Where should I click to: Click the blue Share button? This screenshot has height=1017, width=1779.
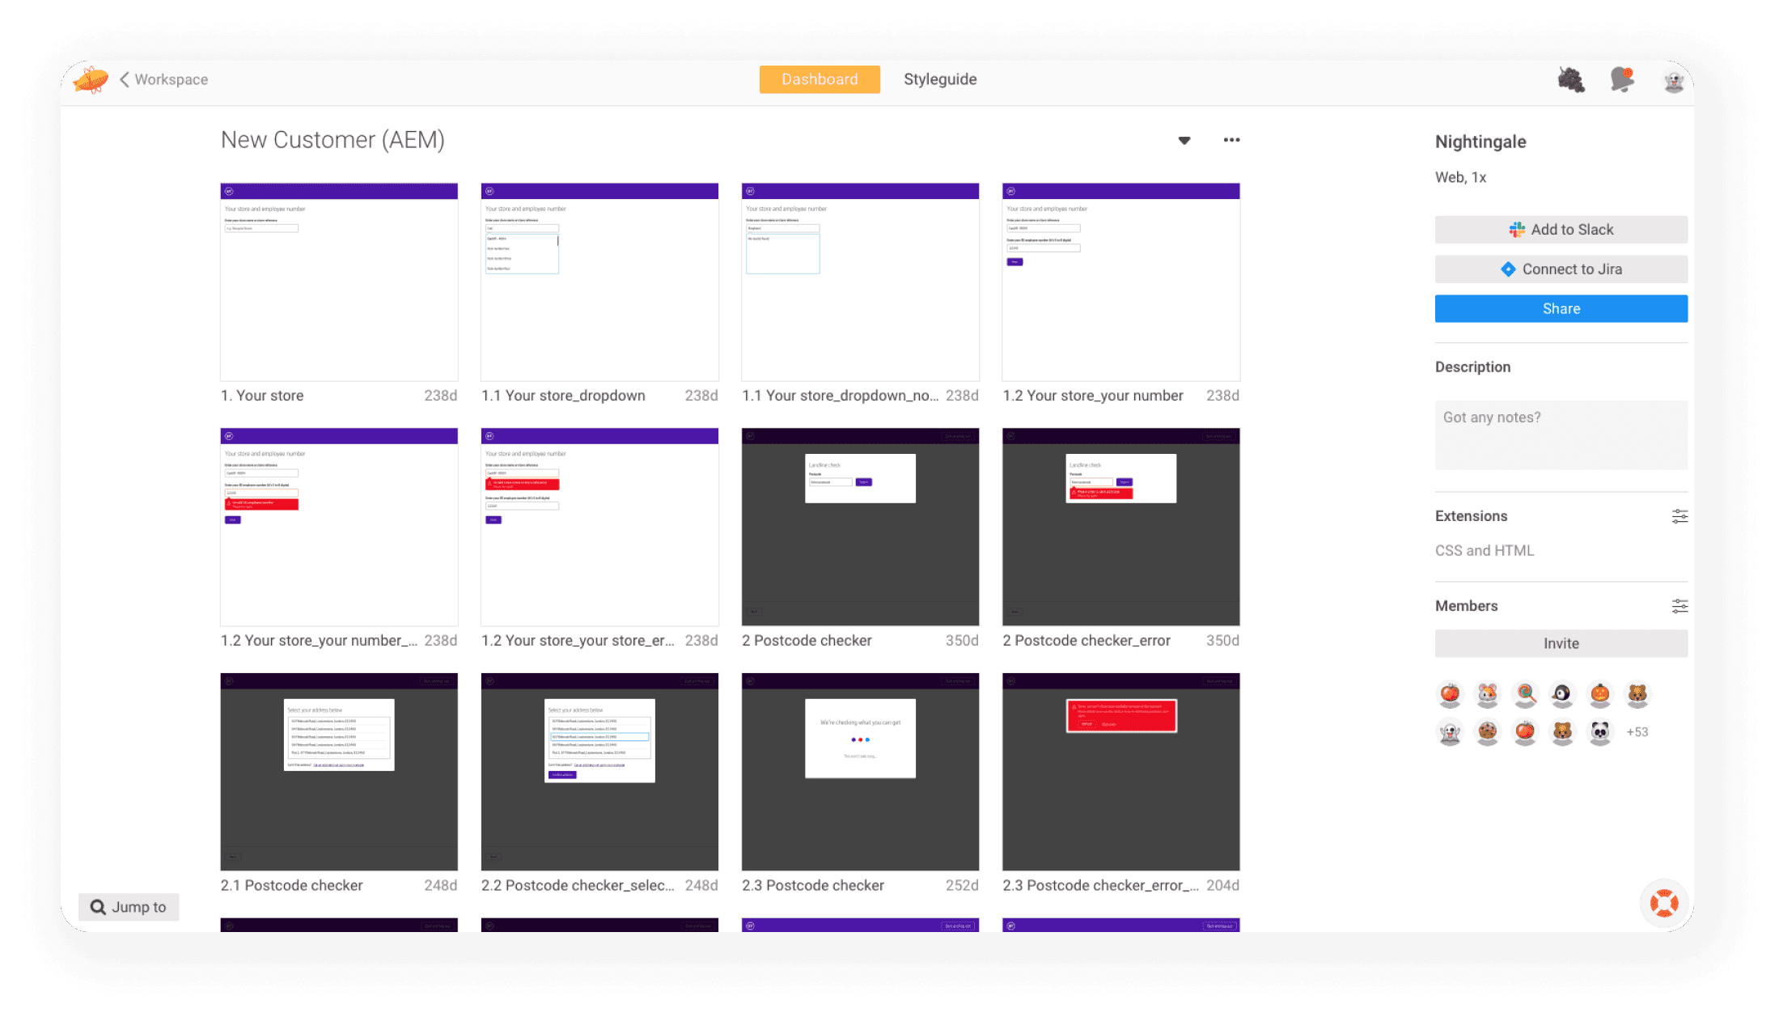[x=1561, y=308]
